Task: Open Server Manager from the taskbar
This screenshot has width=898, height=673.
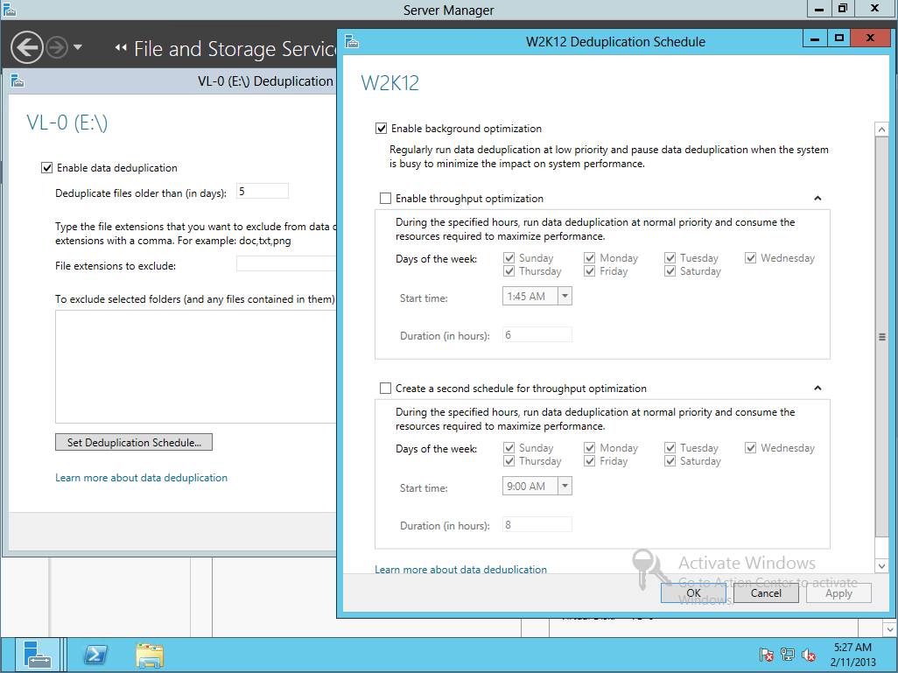Action: [38, 655]
